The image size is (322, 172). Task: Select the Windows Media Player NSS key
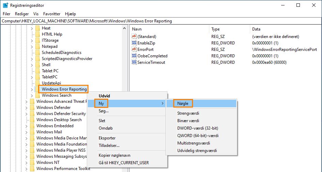point(61,150)
